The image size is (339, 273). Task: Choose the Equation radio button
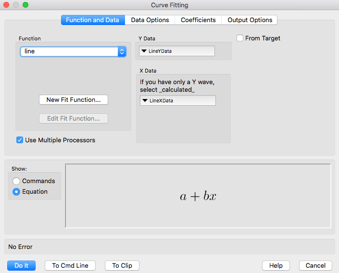(x=17, y=192)
